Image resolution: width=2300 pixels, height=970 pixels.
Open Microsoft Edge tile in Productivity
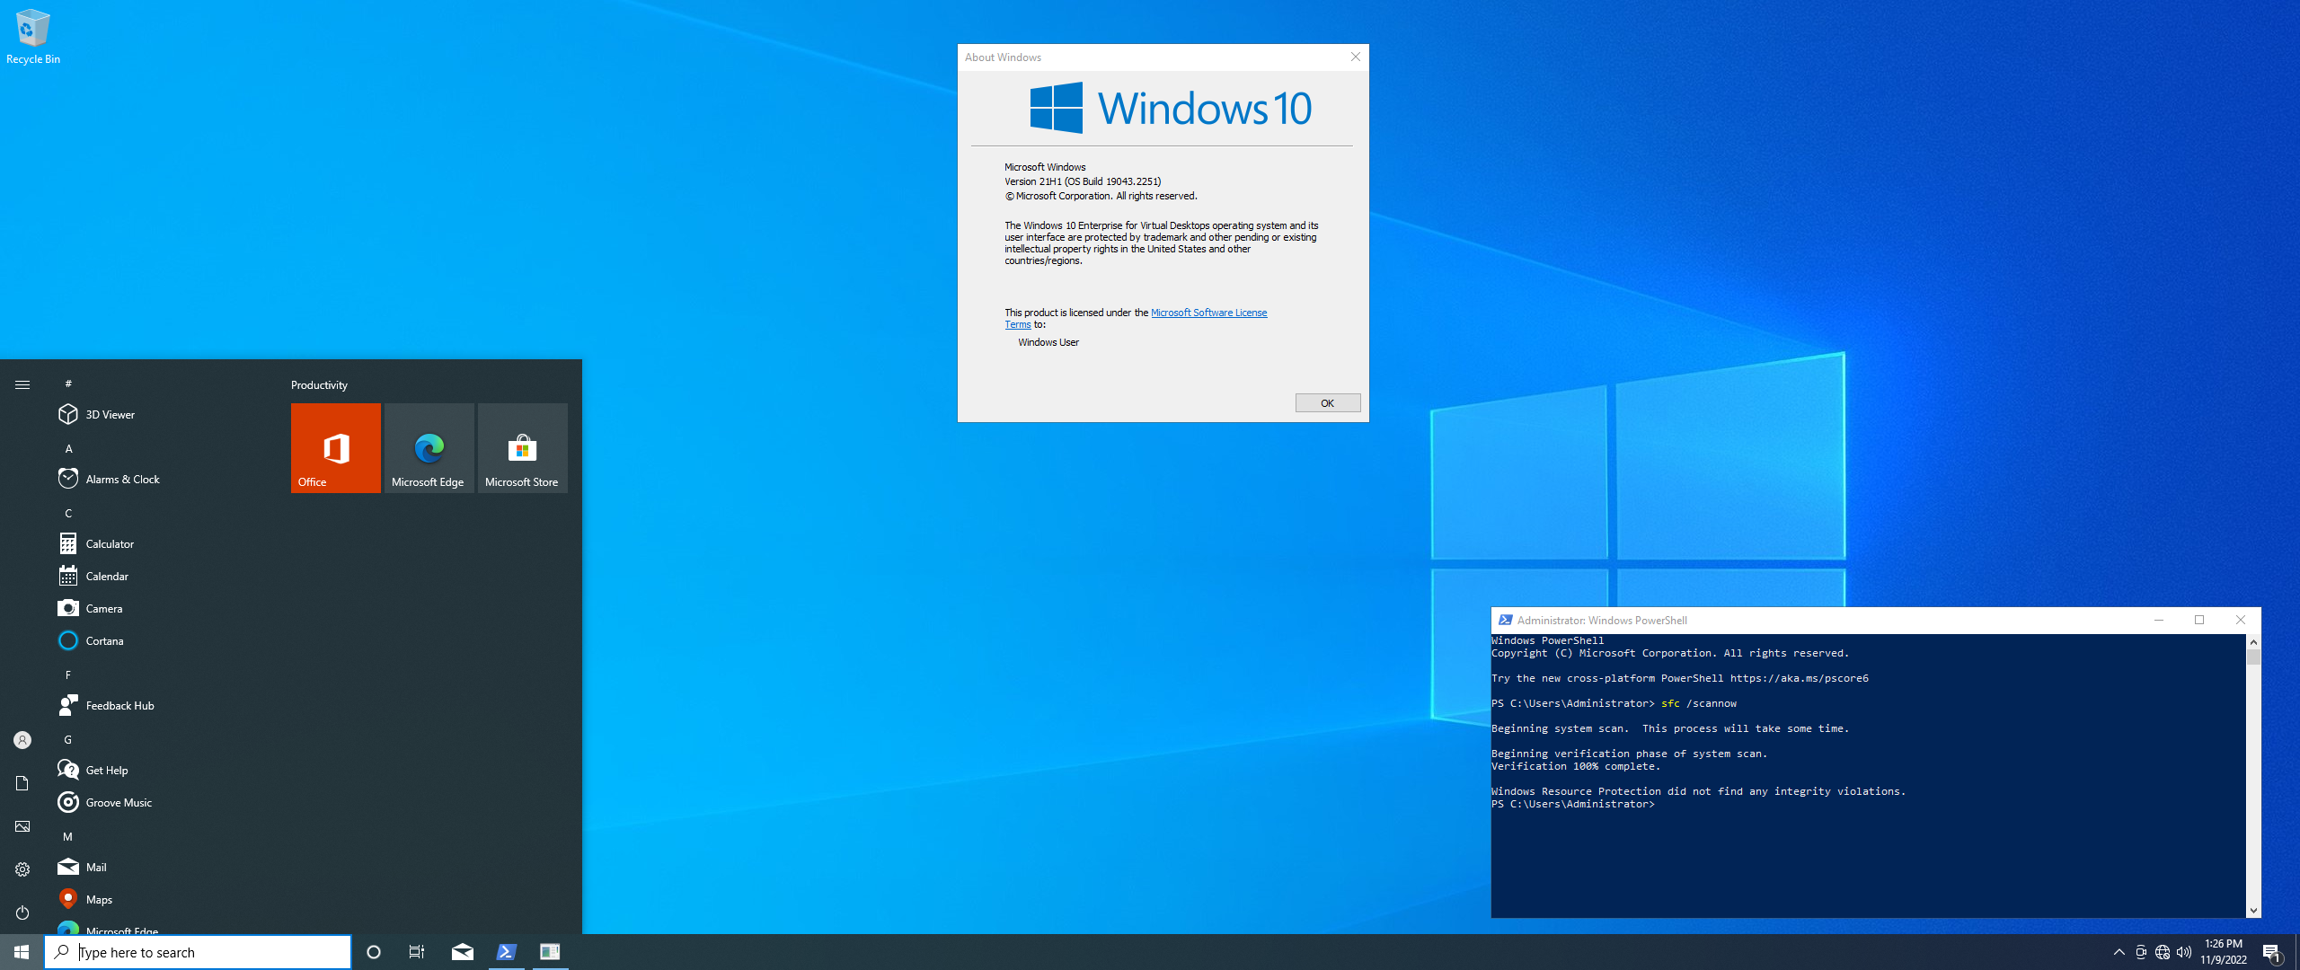coord(429,448)
